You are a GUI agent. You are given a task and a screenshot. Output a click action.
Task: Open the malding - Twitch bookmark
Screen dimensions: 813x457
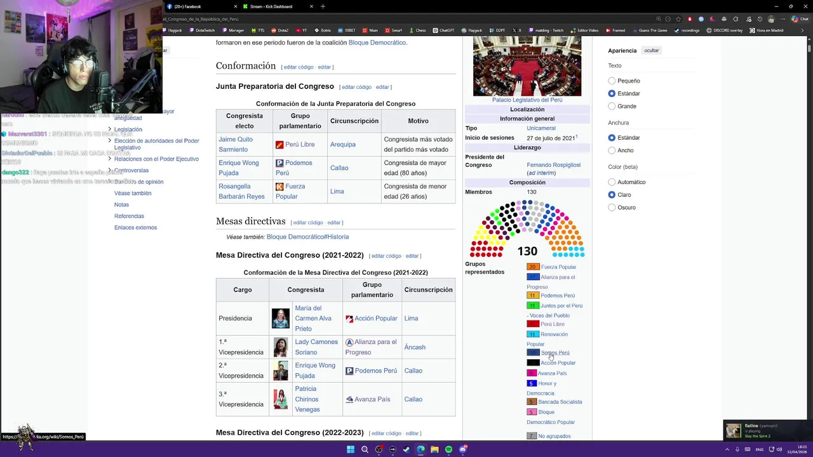coord(546,30)
